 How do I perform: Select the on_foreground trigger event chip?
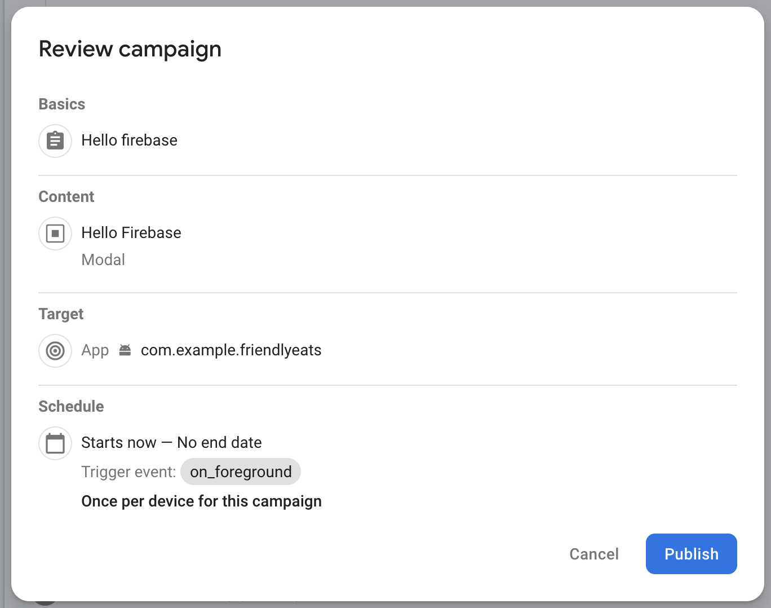click(x=241, y=472)
